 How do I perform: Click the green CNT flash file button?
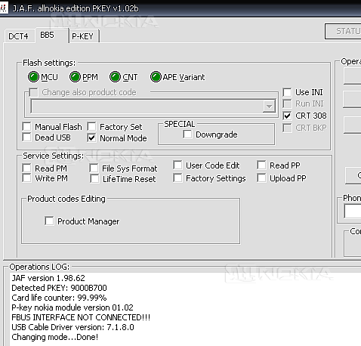pyautogui.click(x=115, y=77)
